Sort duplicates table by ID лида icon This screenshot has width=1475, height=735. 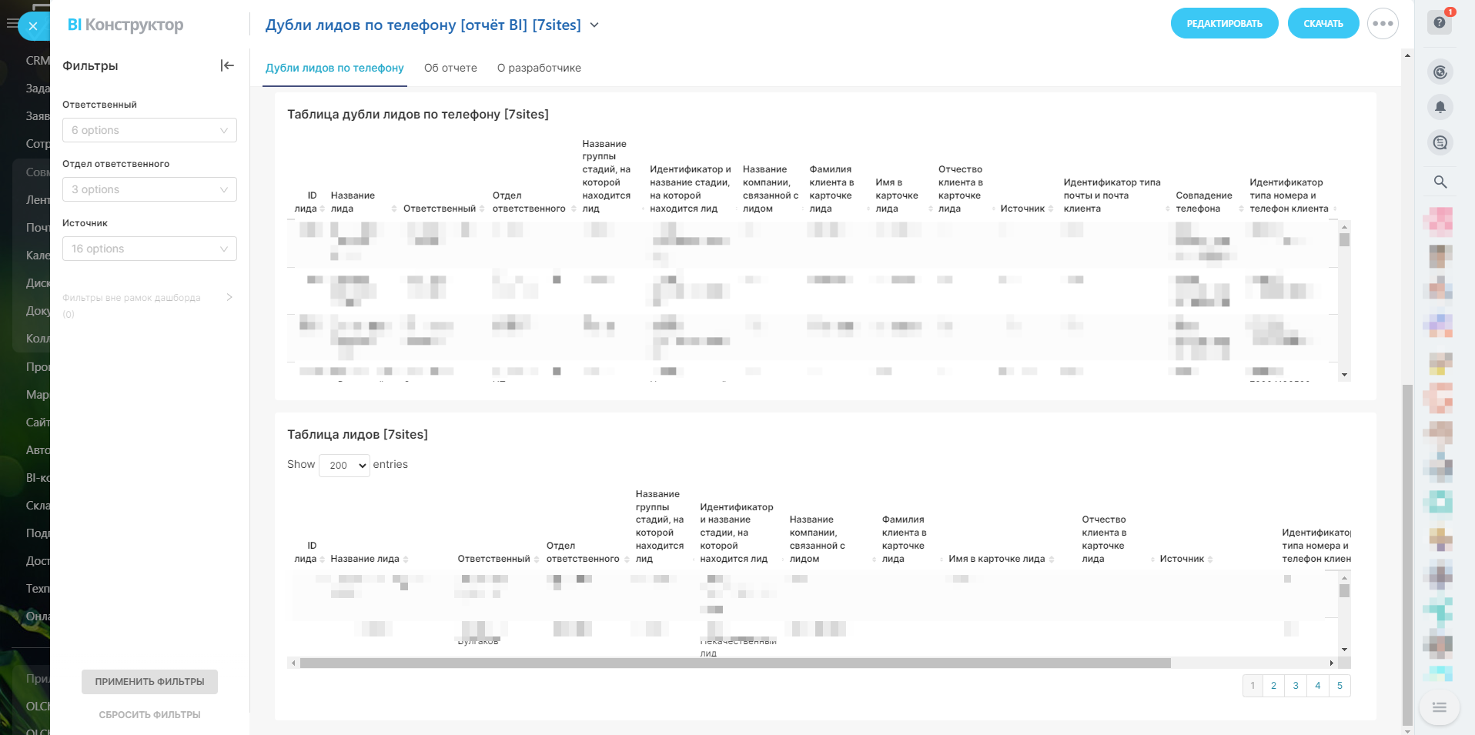[323, 209]
